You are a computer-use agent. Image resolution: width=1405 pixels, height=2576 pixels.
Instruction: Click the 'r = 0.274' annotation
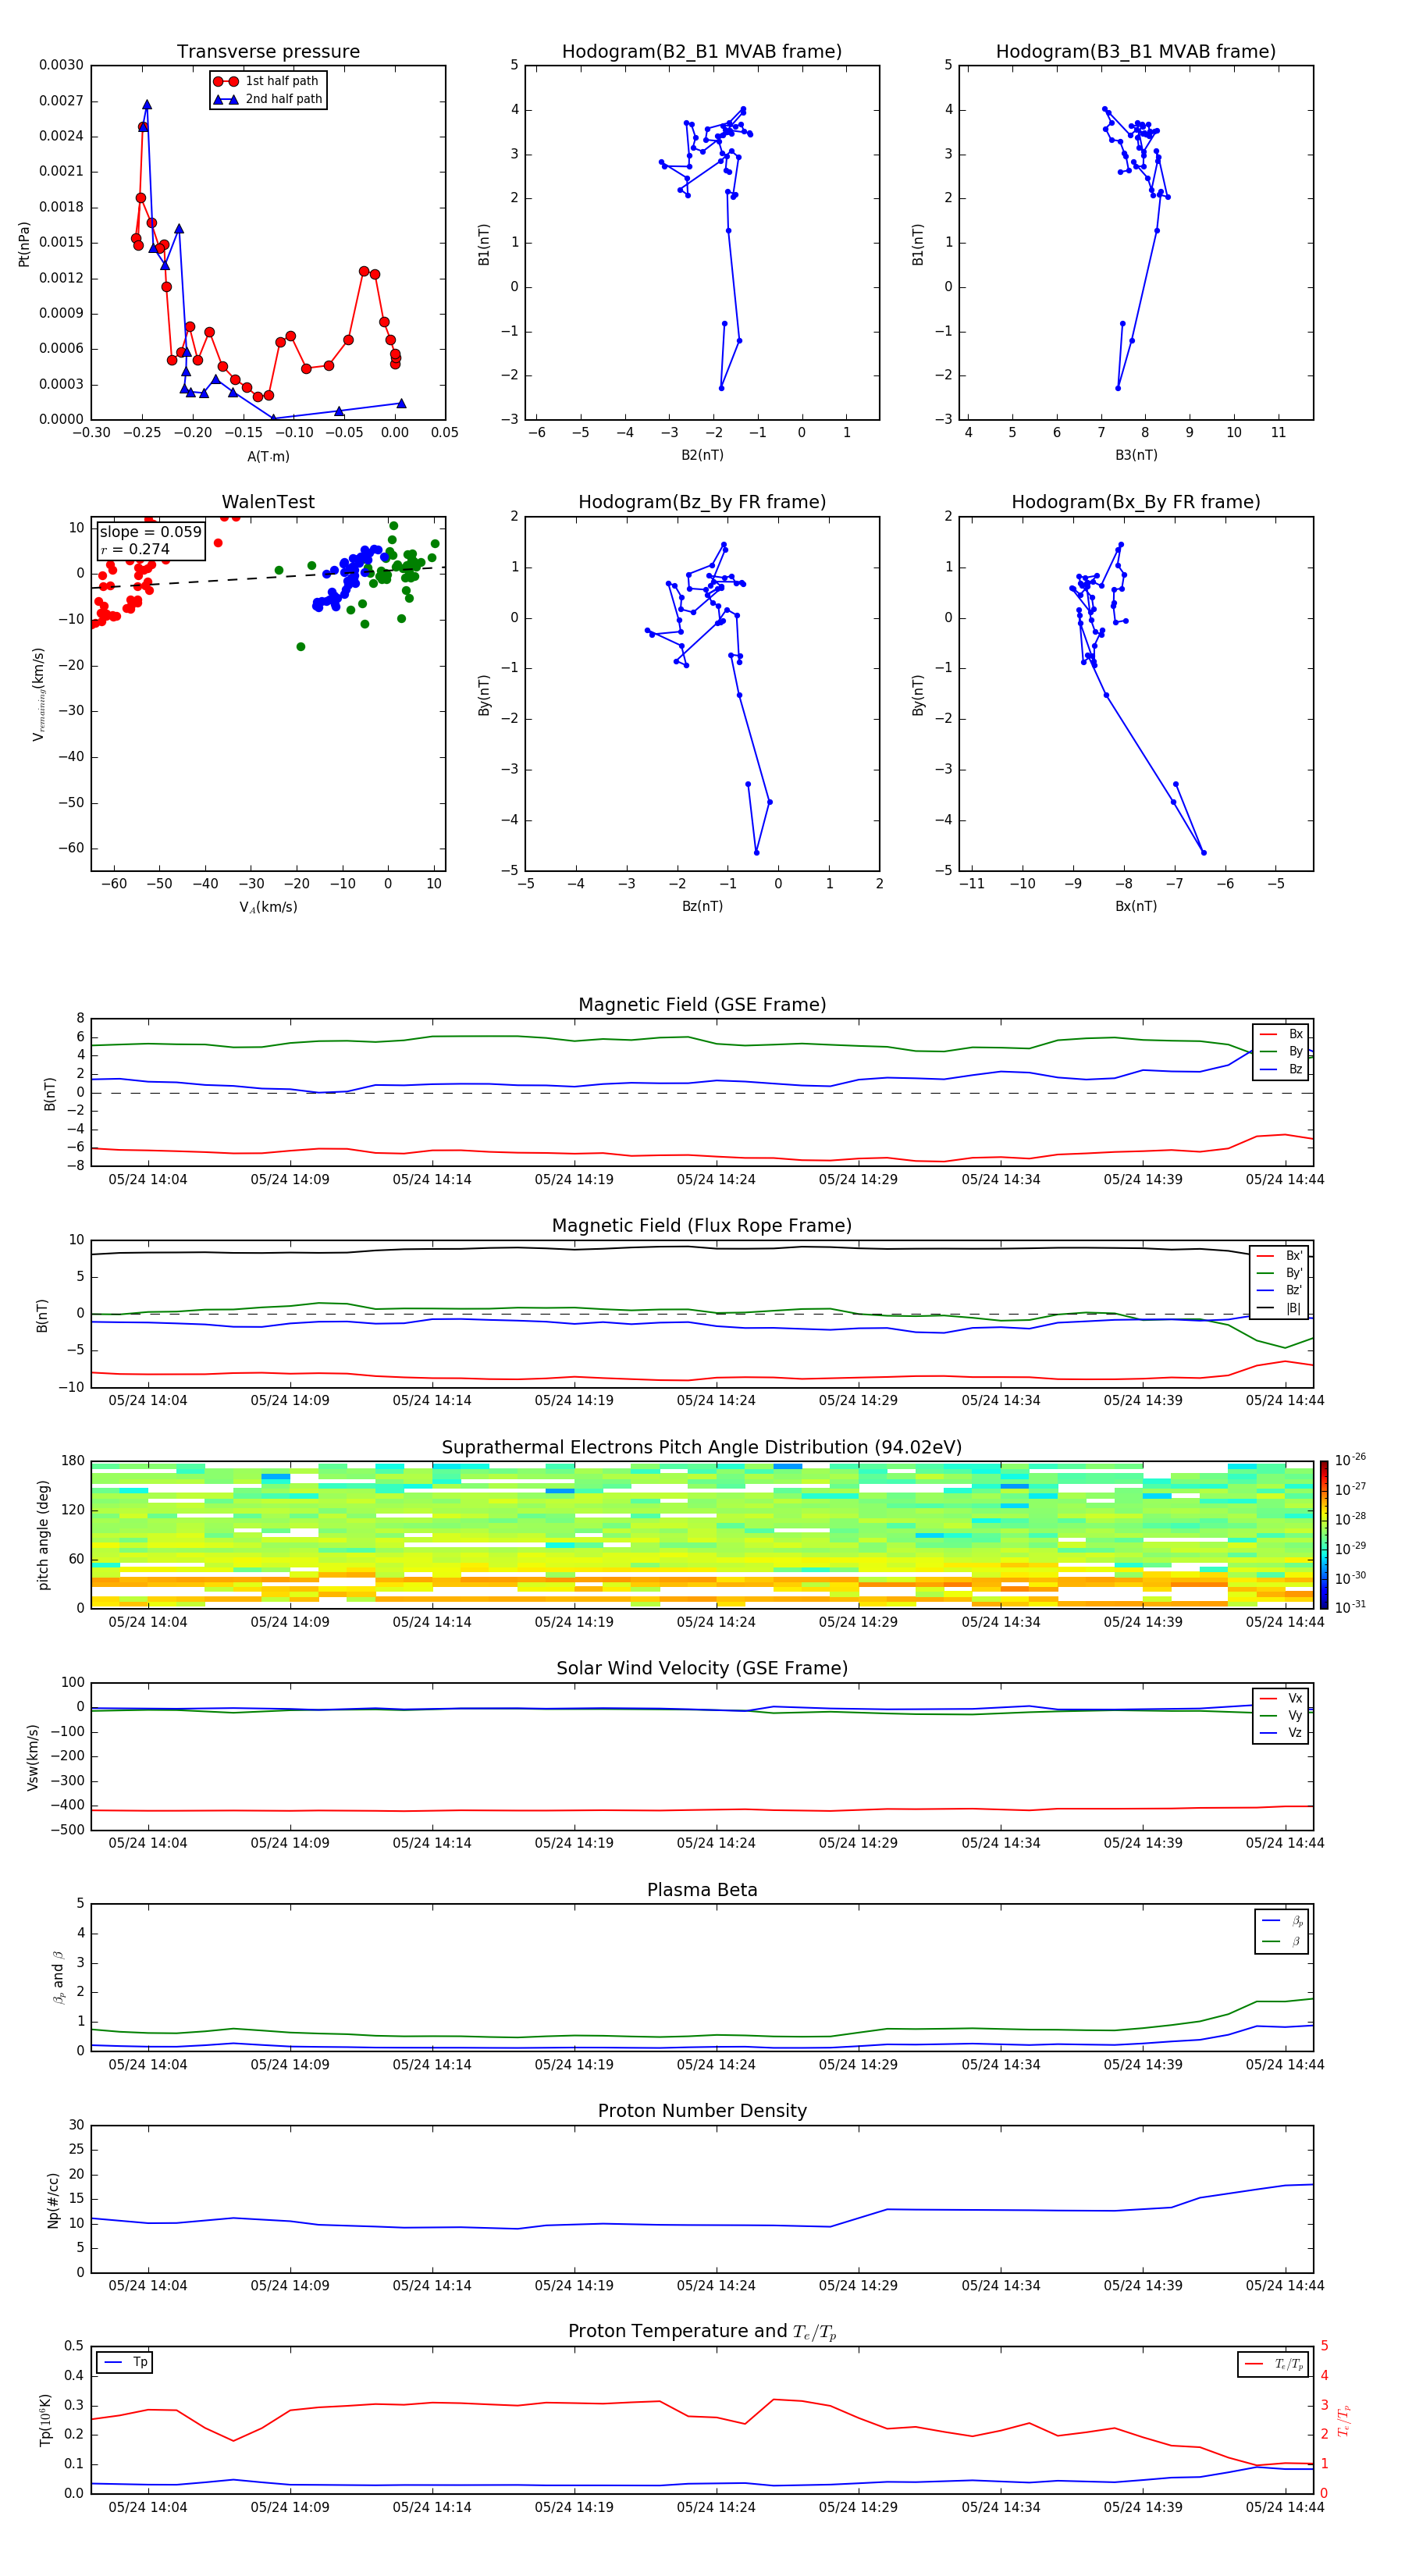(135, 549)
